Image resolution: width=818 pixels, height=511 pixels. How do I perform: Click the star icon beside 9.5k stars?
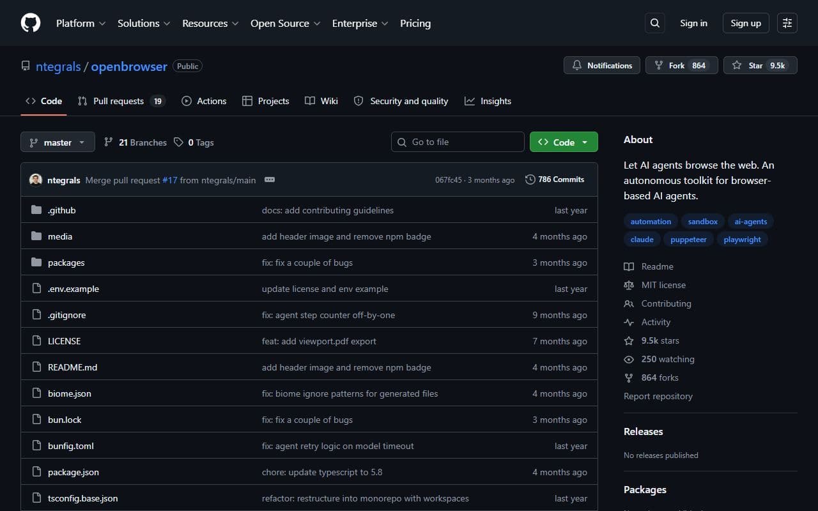tap(629, 340)
